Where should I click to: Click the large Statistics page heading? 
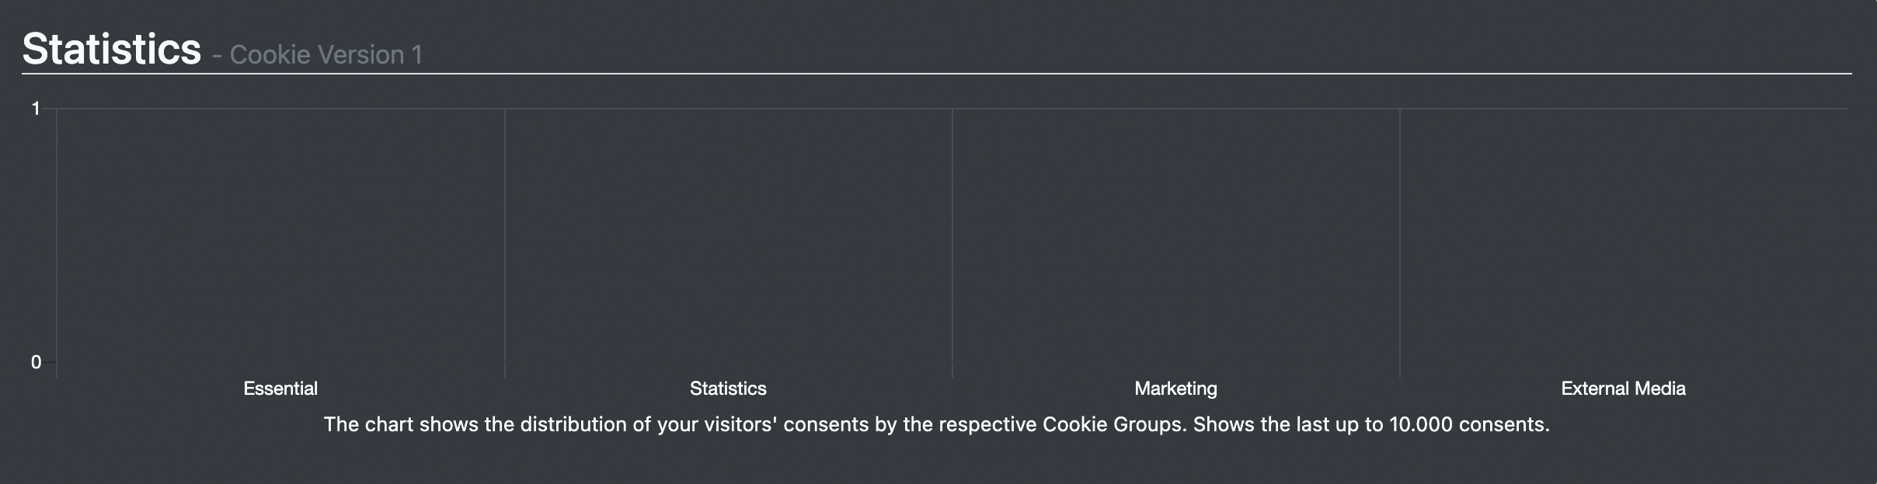pos(112,49)
